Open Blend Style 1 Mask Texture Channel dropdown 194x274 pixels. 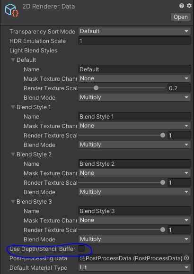[x=134, y=126]
